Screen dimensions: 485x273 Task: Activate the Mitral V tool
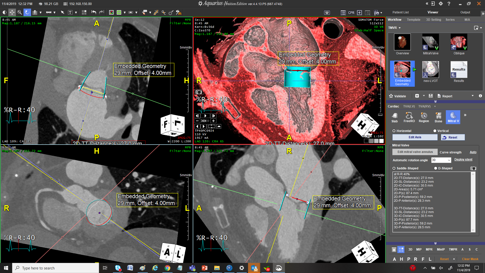pyautogui.click(x=453, y=117)
